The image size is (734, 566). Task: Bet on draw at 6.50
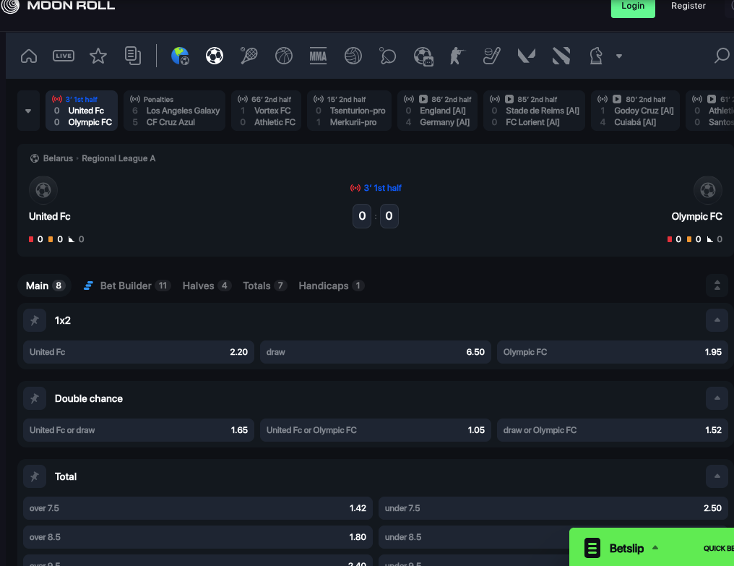coord(376,352)
